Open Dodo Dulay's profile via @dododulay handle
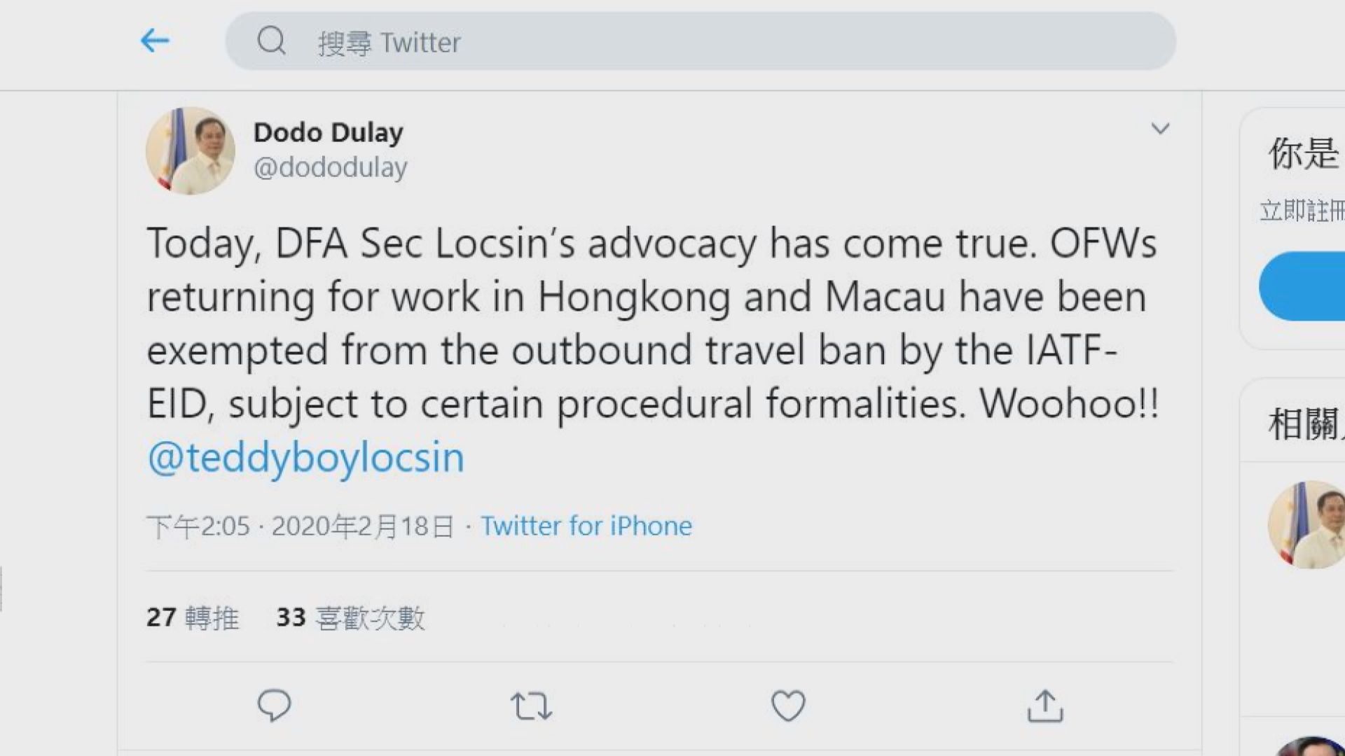Image resolution: width=1345 pixels, height=756 pixels. (332, 167)
